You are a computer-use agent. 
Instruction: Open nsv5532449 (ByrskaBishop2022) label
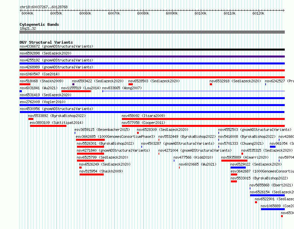click(187, 136)
